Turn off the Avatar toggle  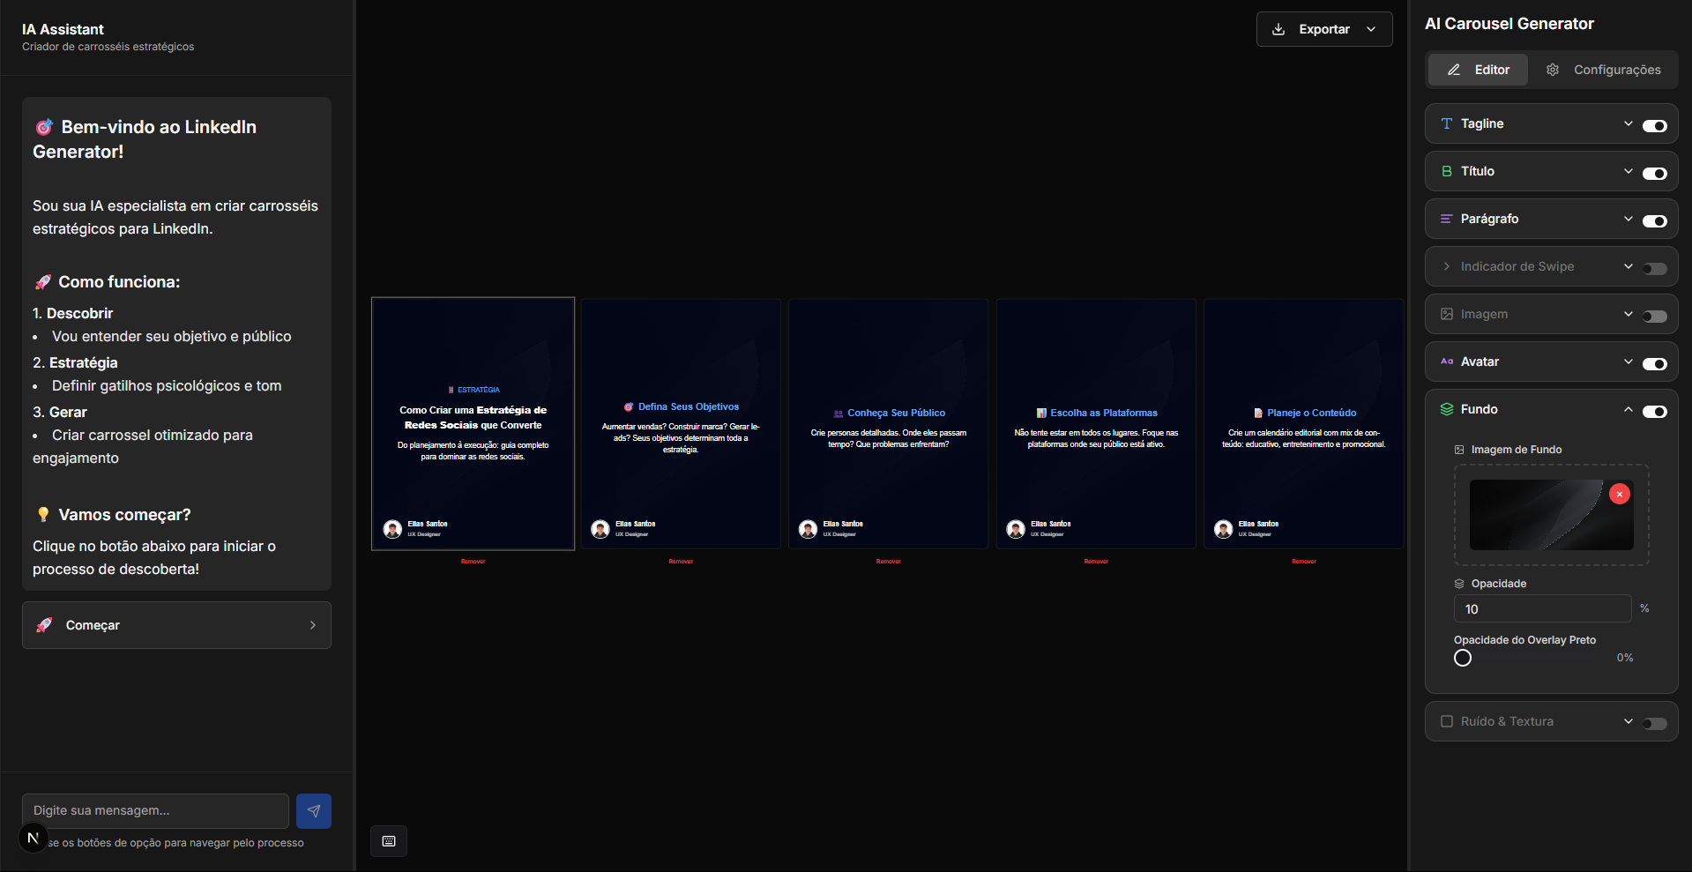(1654, 364)
